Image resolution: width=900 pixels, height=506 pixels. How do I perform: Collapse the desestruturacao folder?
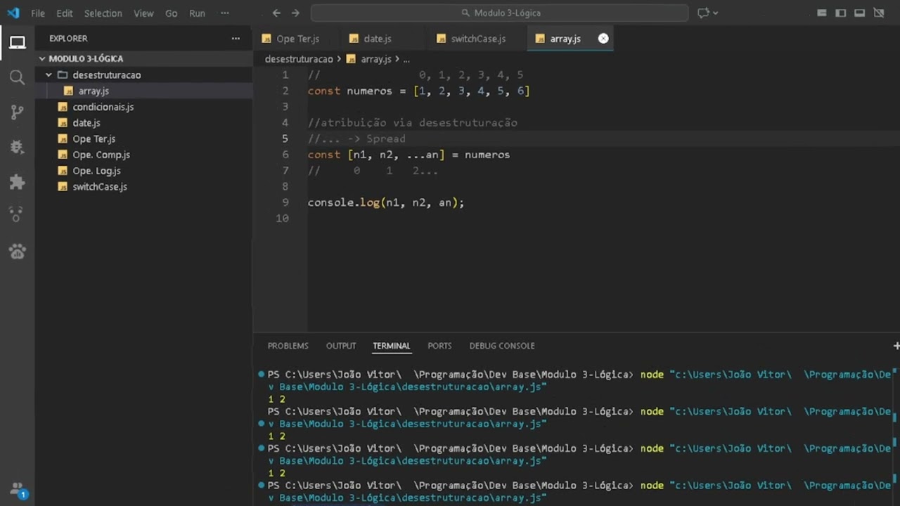(144, 75)
